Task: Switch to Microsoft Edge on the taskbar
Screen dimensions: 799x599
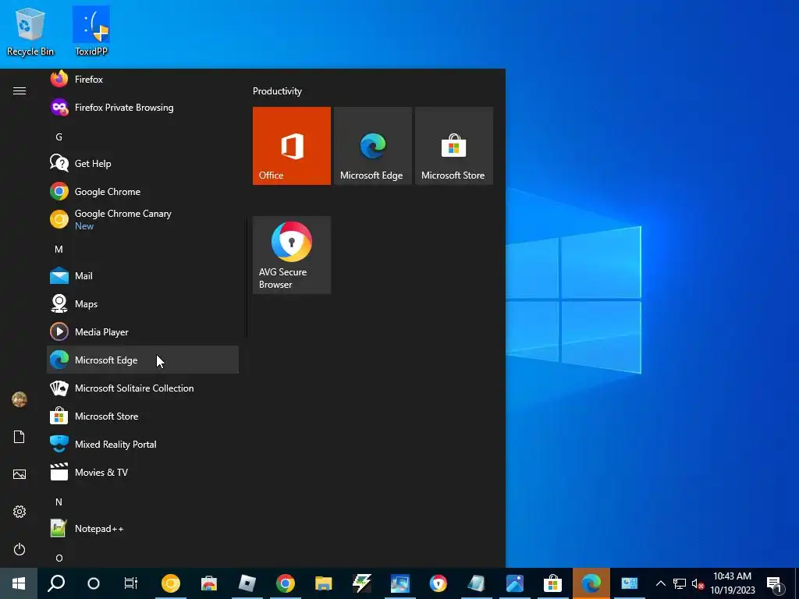Action: [591, 583]
